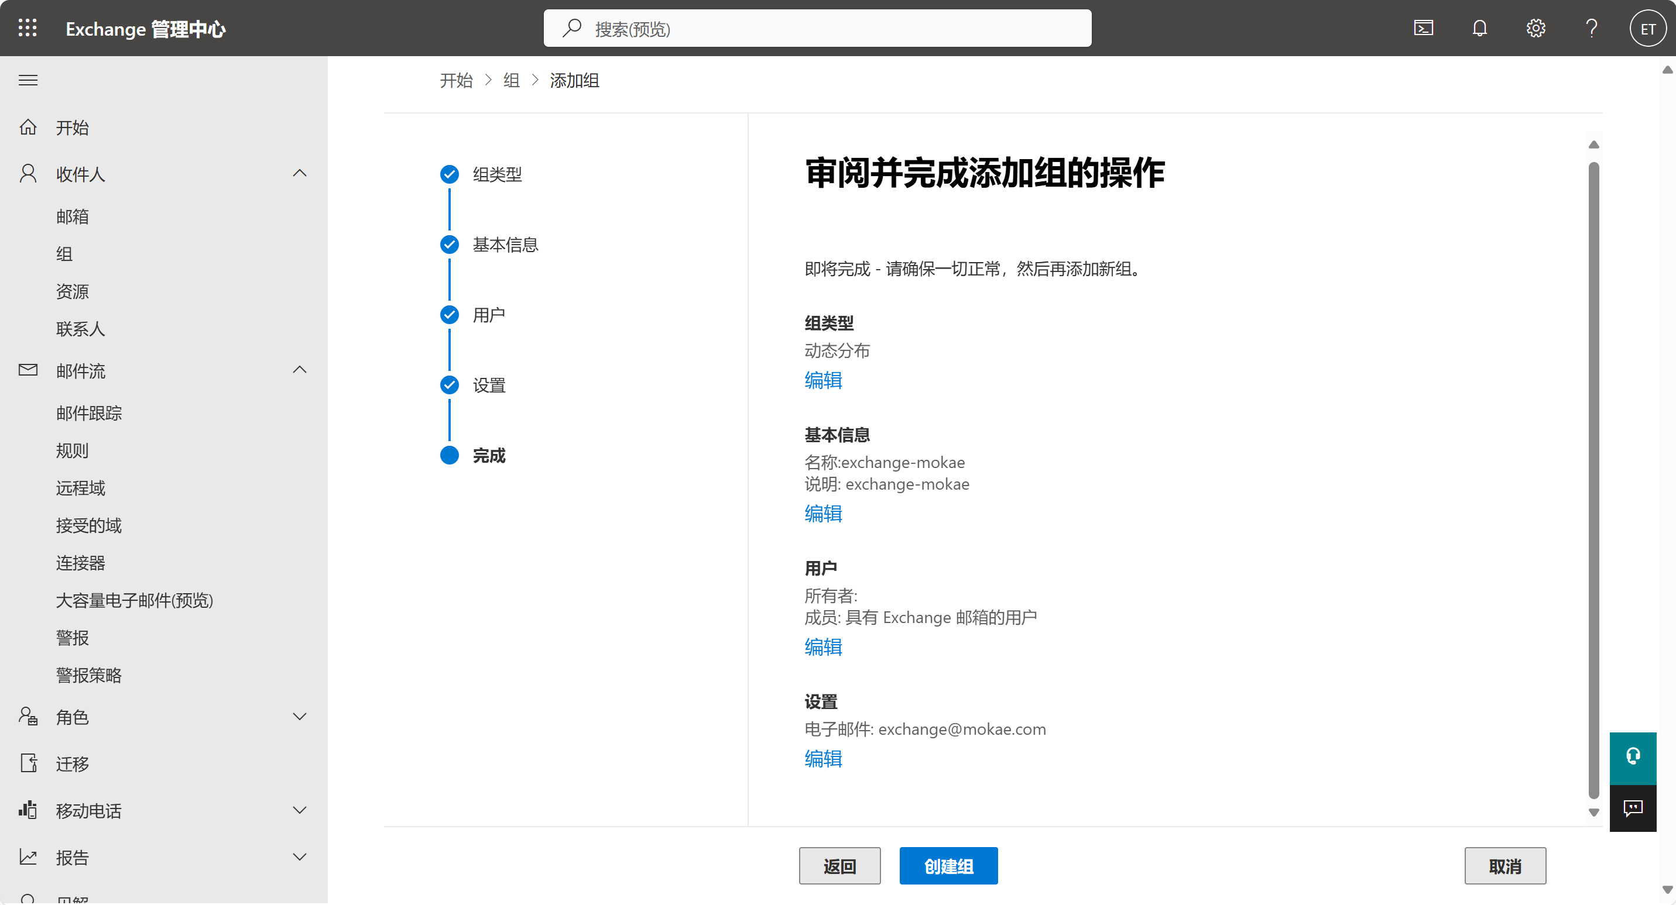The width and height of the screenshot is (1676, 905).
Task: Click the 组类型 completed step circle
Action: click(x=450, y=174)
